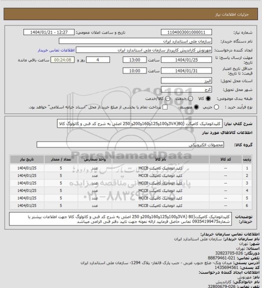This screenshot has height=288, width=262.
Task: Click the days remaining field showing 4
Action: tap(98, 60)
